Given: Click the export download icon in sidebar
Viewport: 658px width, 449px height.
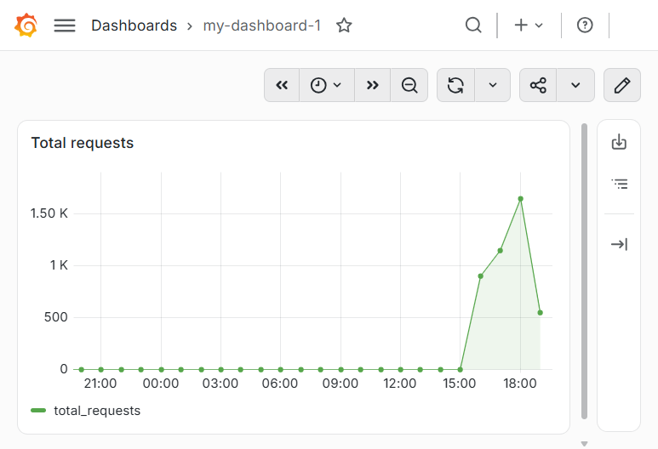Looking at the screenshot, I should pyautogui.click(x=619, y=142).
